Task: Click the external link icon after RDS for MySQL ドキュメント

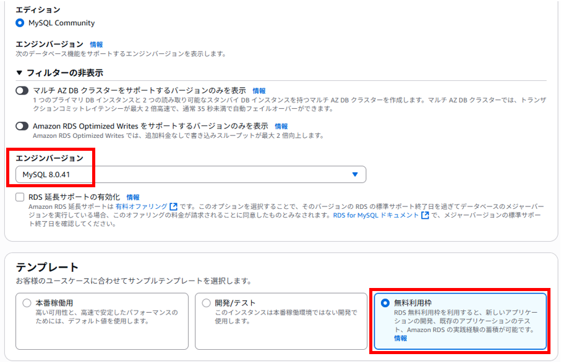Action: coord(425,215)
